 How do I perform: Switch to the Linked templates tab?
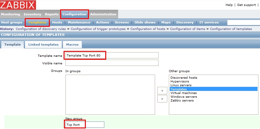coord(44,44)
